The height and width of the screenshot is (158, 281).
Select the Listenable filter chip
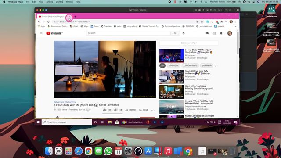point(207,65)
